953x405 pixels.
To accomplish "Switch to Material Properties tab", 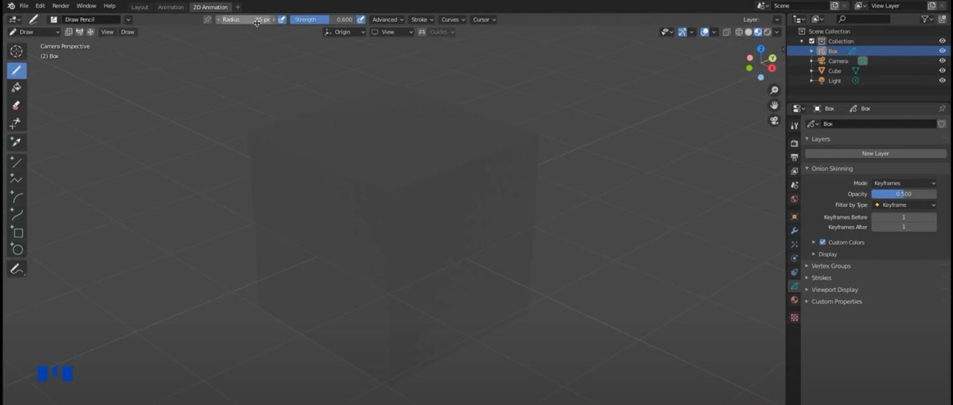I will [x=794, y=299].
